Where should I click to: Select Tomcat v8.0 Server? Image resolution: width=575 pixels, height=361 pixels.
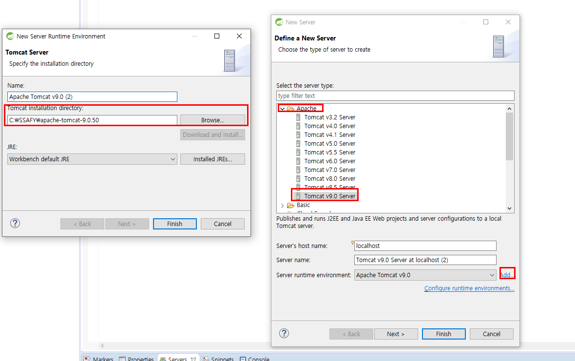click(330, 179)
